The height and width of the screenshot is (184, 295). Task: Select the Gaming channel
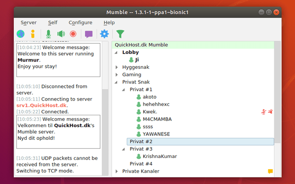point(132,75)
